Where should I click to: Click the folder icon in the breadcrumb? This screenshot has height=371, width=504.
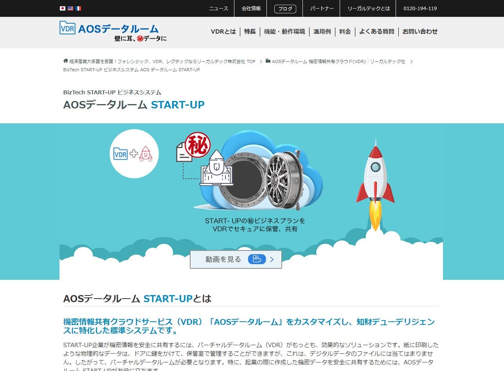click(268, 61)
